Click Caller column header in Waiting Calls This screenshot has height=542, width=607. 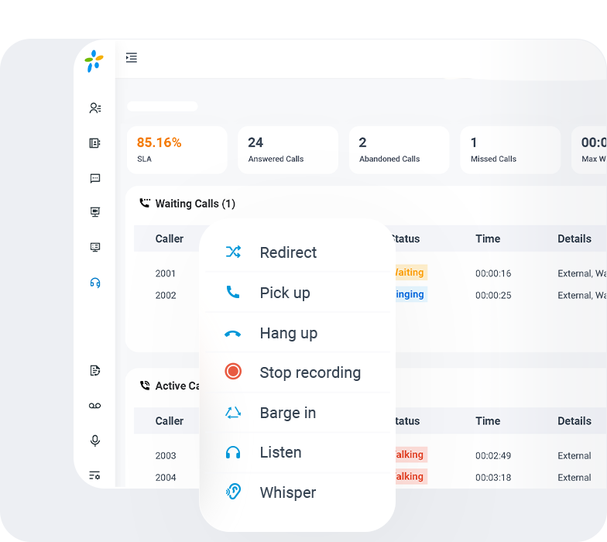pyautogui.click(x=169, y=238)
